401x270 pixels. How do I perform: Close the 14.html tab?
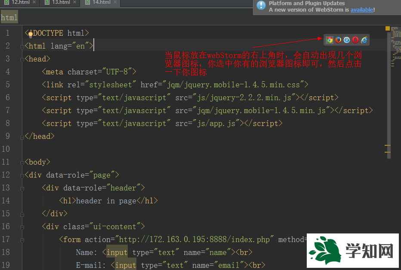click(115, 2)
